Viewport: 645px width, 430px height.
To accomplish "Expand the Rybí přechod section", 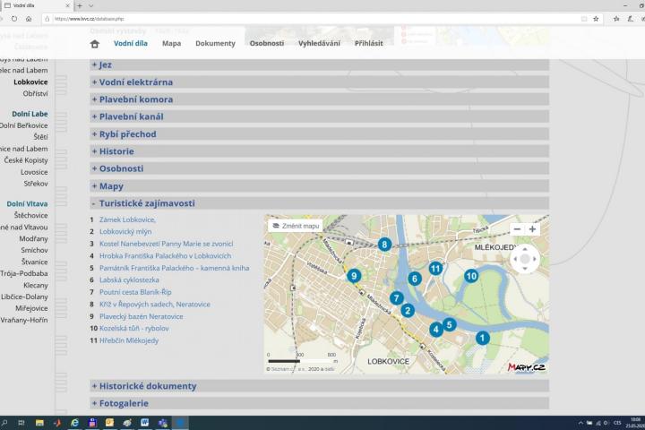I will [x=127, y=134].
